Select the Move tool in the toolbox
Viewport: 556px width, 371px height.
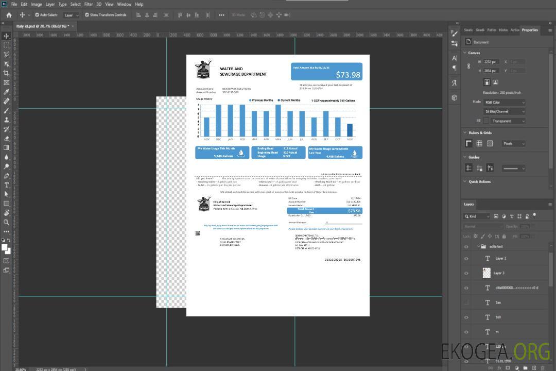tap(7, 36)
